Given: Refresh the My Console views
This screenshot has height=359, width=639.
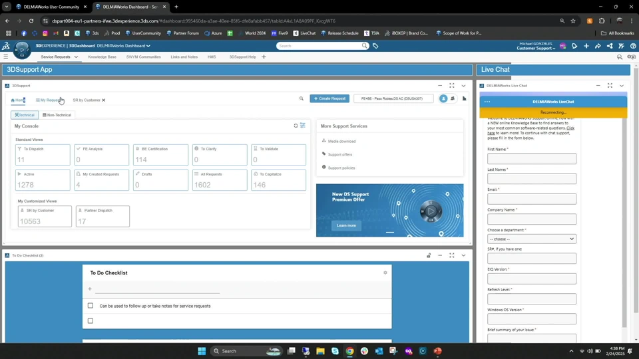Looking at the screenshot, I should (x=296, y=126).
